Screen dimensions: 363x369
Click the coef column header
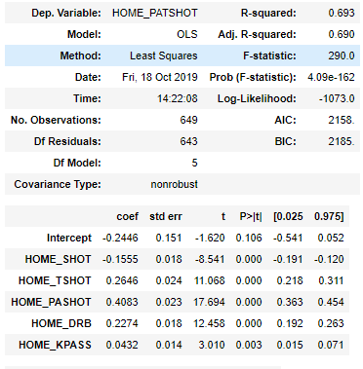point(127,216)
